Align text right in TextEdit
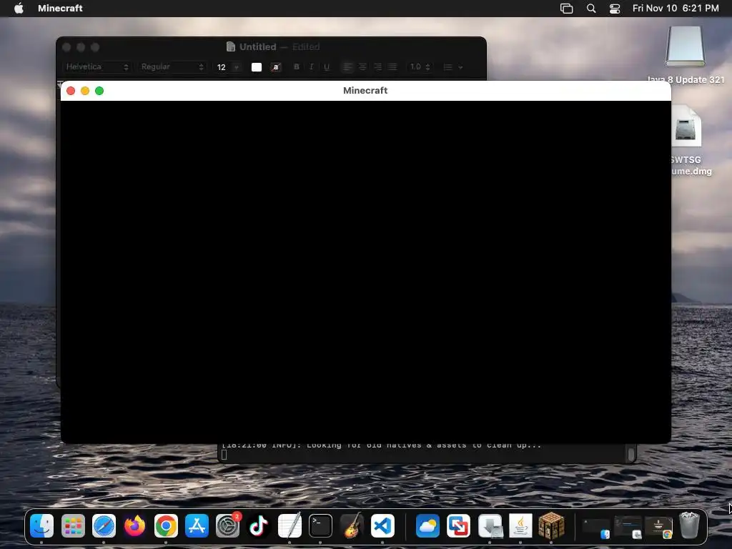Screen dimensions: 732x549 click(377, 66)
